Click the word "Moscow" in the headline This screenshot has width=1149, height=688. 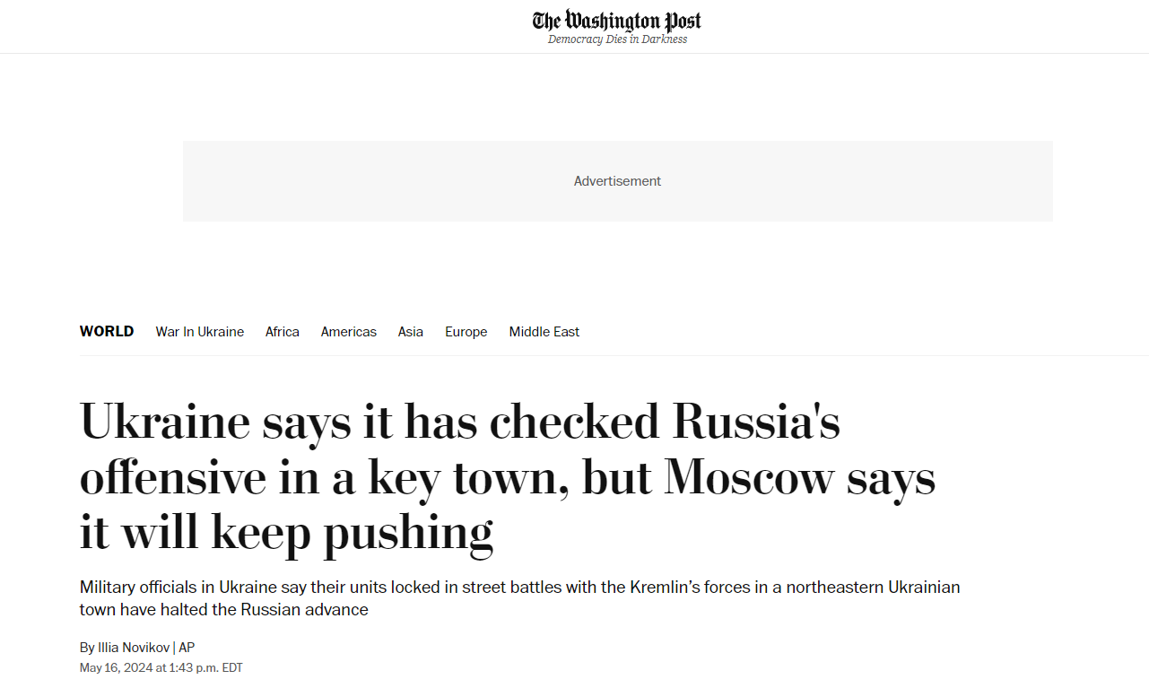(x=749, y=477)
